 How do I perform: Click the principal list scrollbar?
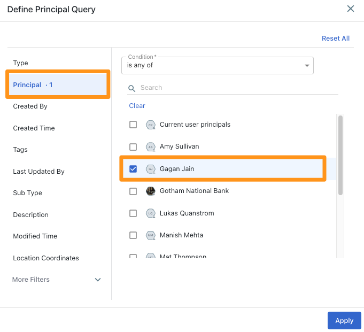click(x=340, y=155)
